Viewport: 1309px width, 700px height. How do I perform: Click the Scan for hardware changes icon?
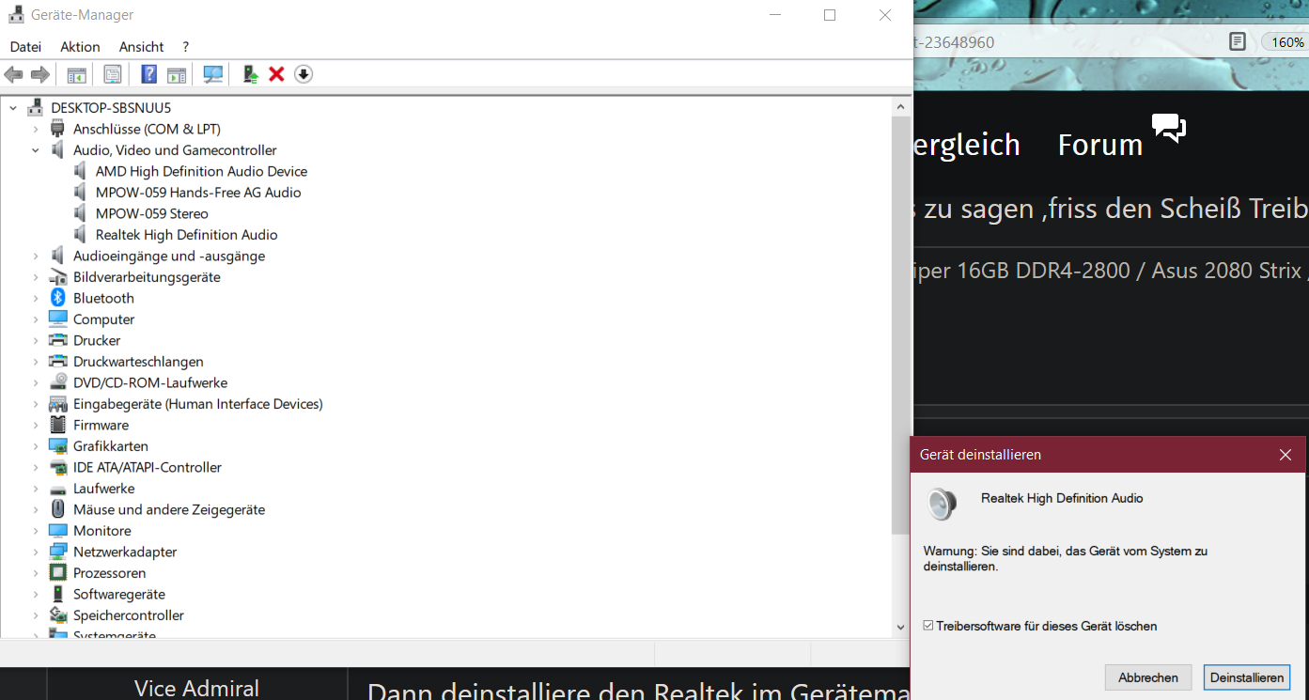[212, 74]
